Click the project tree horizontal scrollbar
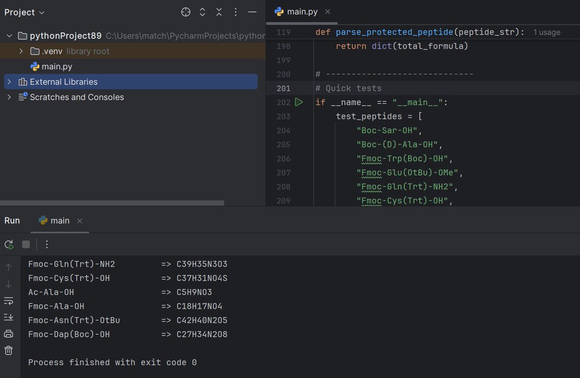580x378 pixels. tap(112, 203)
